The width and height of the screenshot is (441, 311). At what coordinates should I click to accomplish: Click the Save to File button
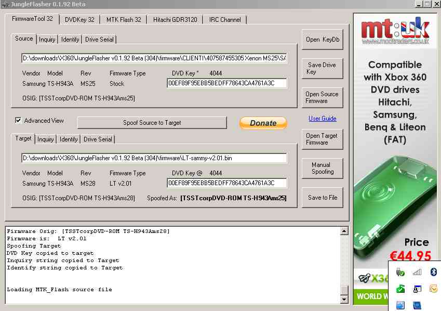pyautogui.click(x=323, y=198)
